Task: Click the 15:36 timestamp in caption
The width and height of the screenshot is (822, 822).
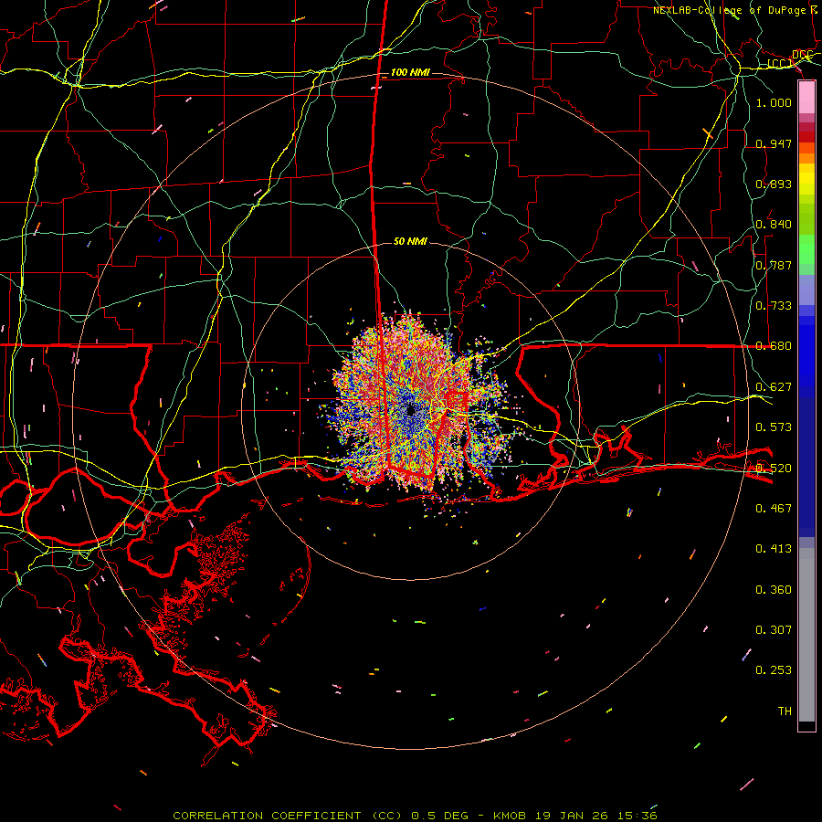Action: 638,816
